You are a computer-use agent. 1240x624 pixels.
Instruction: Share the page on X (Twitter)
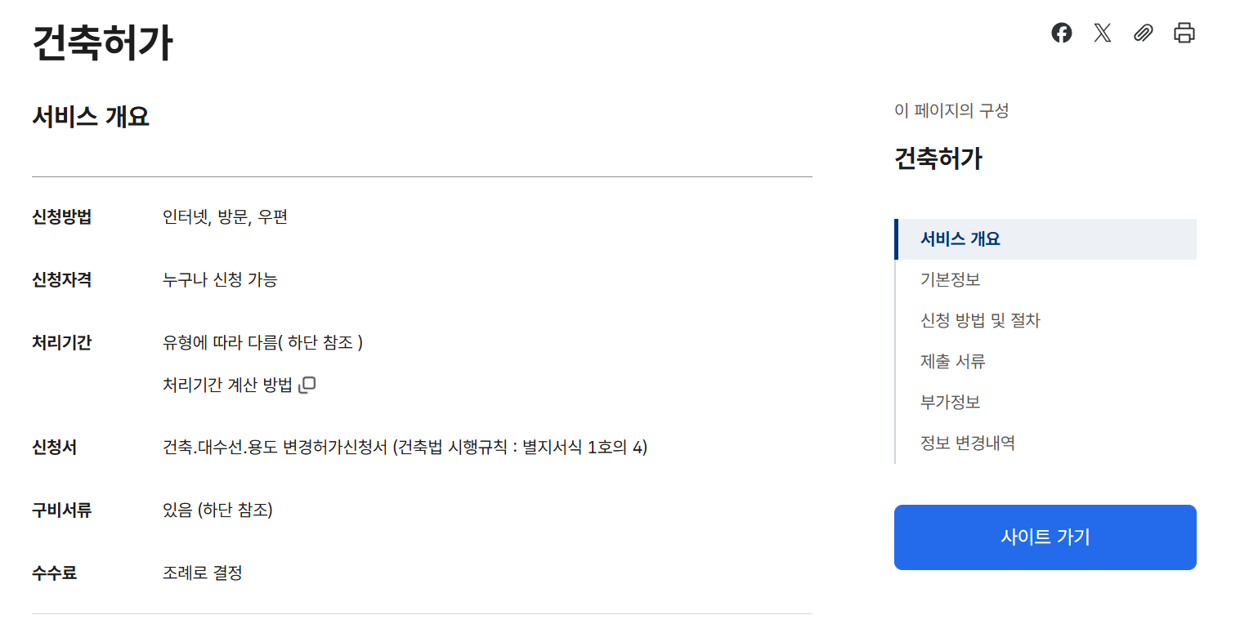coord(1102,33)
